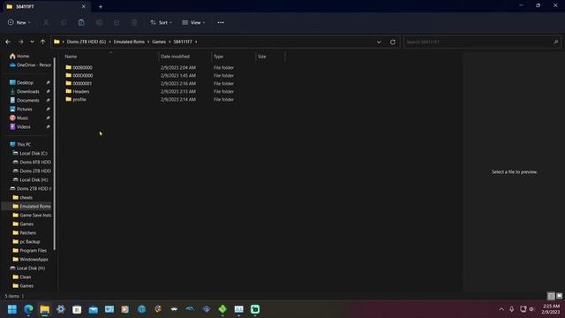This screenshot has height=318, width=565.
Task: Expand chevron after 584111F7 breadcrumb
Action: (196, 42)
